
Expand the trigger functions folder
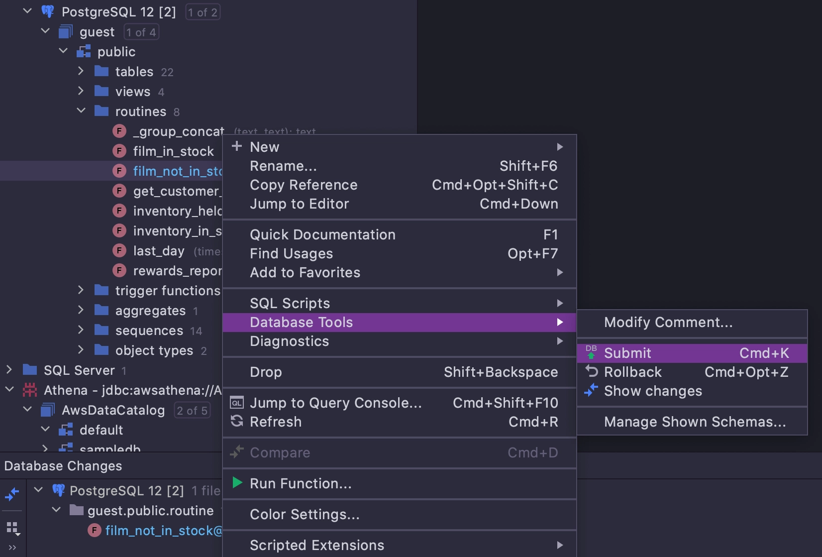tap(81, 290)
